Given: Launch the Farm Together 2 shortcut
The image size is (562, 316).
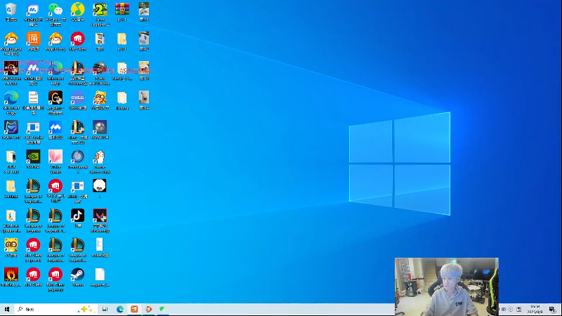Looking at the screenshot, I should 100,9.
